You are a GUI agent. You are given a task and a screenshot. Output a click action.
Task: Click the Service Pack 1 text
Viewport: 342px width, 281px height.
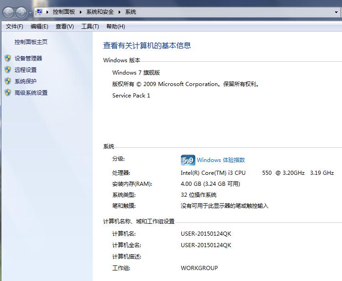tap(131, 95)
